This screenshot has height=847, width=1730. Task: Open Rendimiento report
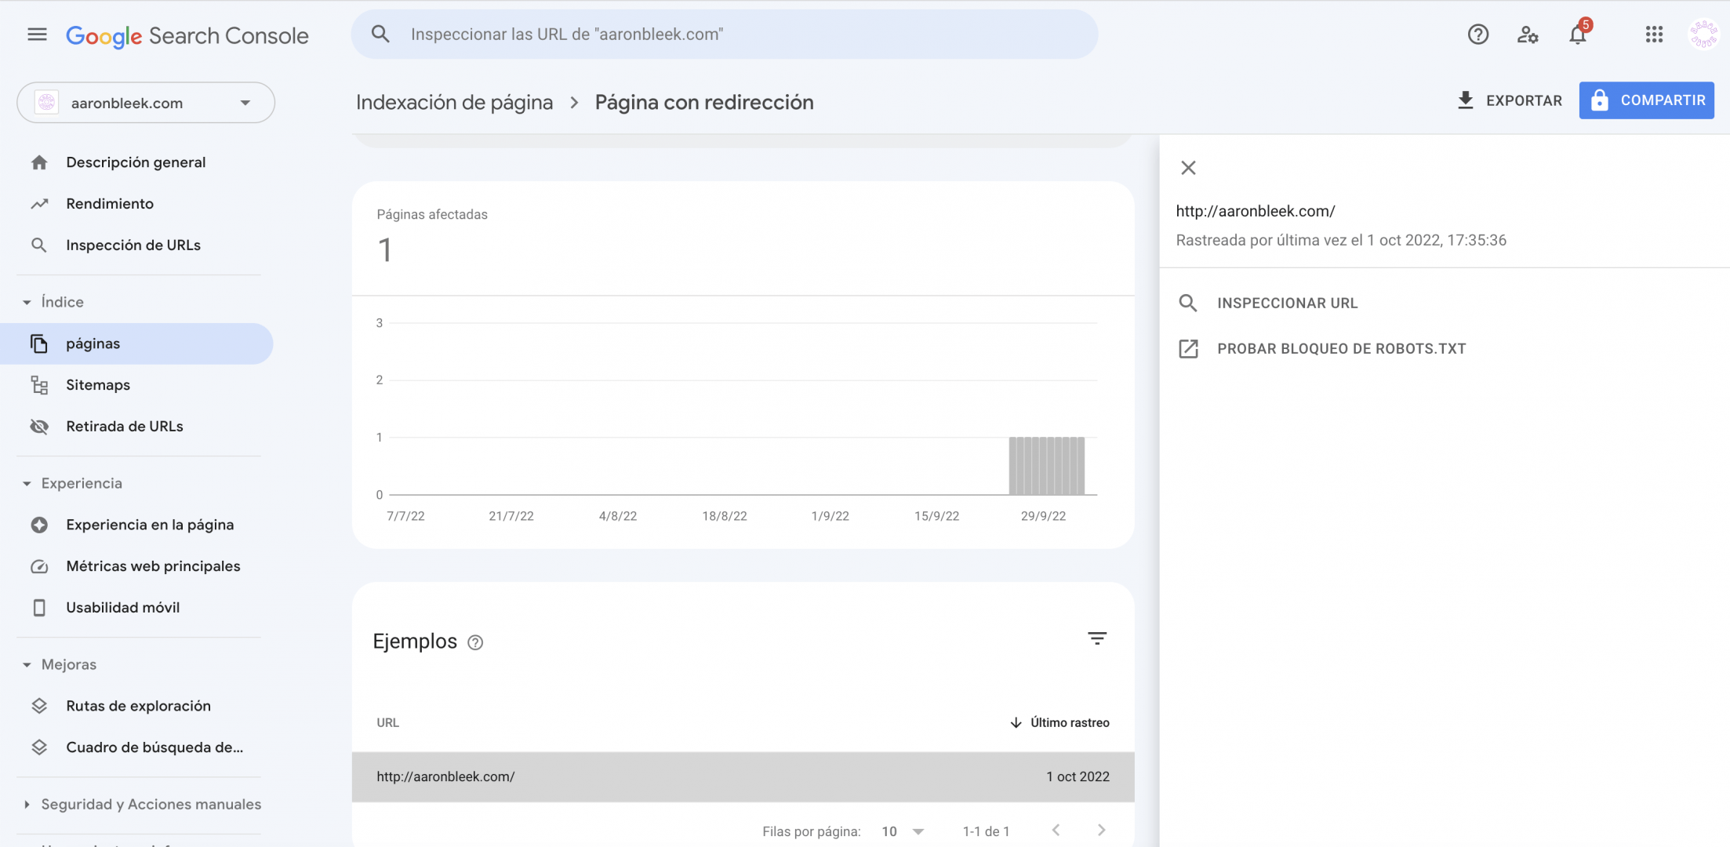[x=110, y=204]
